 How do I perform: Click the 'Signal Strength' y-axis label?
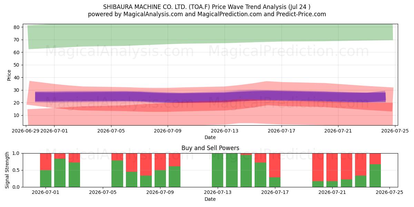tap(7, 170)
